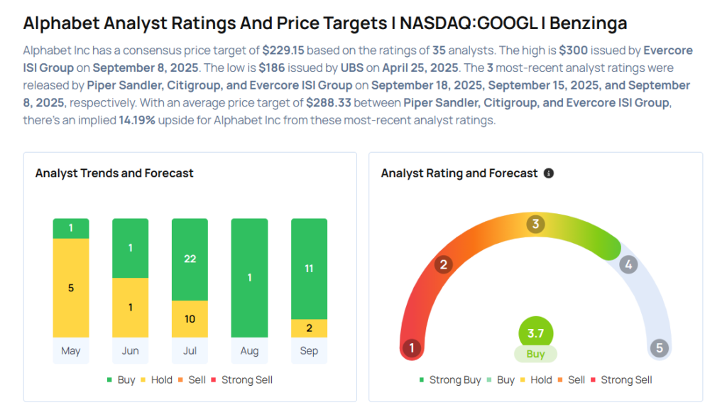The height and width of the screenshot is (415, 727).
Task: Select the May month label
Action: click(x=71, y=351)
